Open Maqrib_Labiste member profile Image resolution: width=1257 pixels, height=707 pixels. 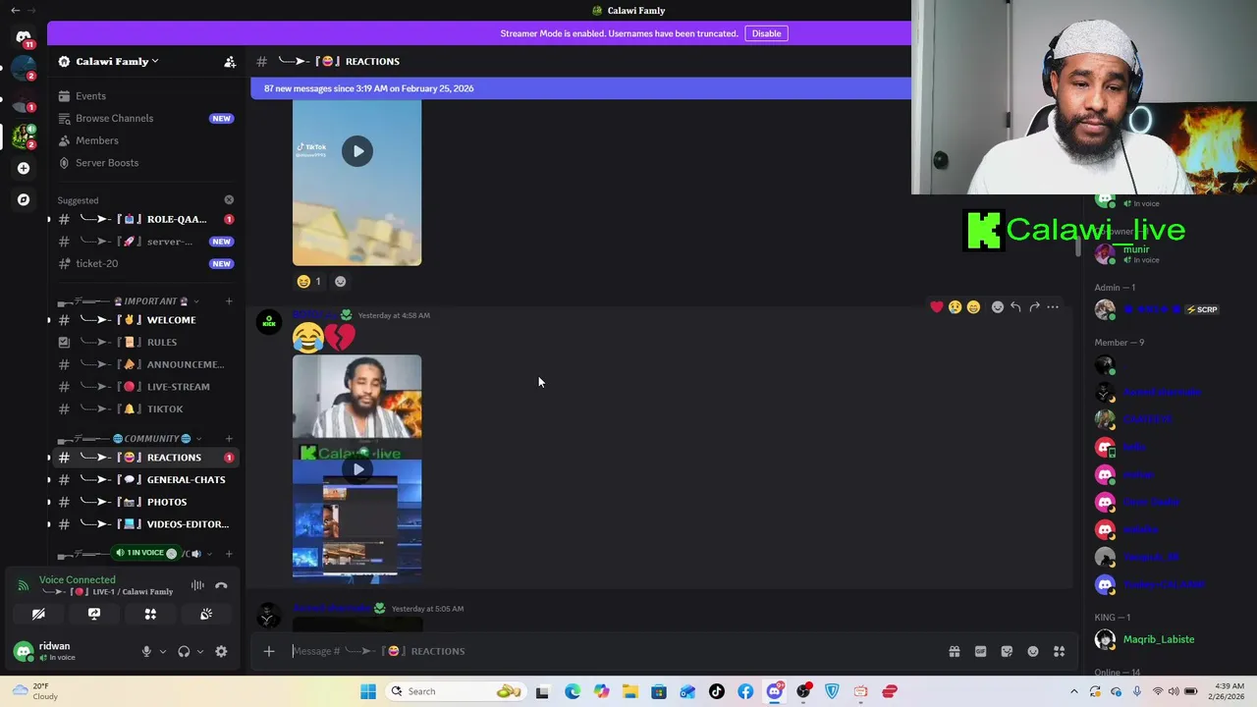1160,639
